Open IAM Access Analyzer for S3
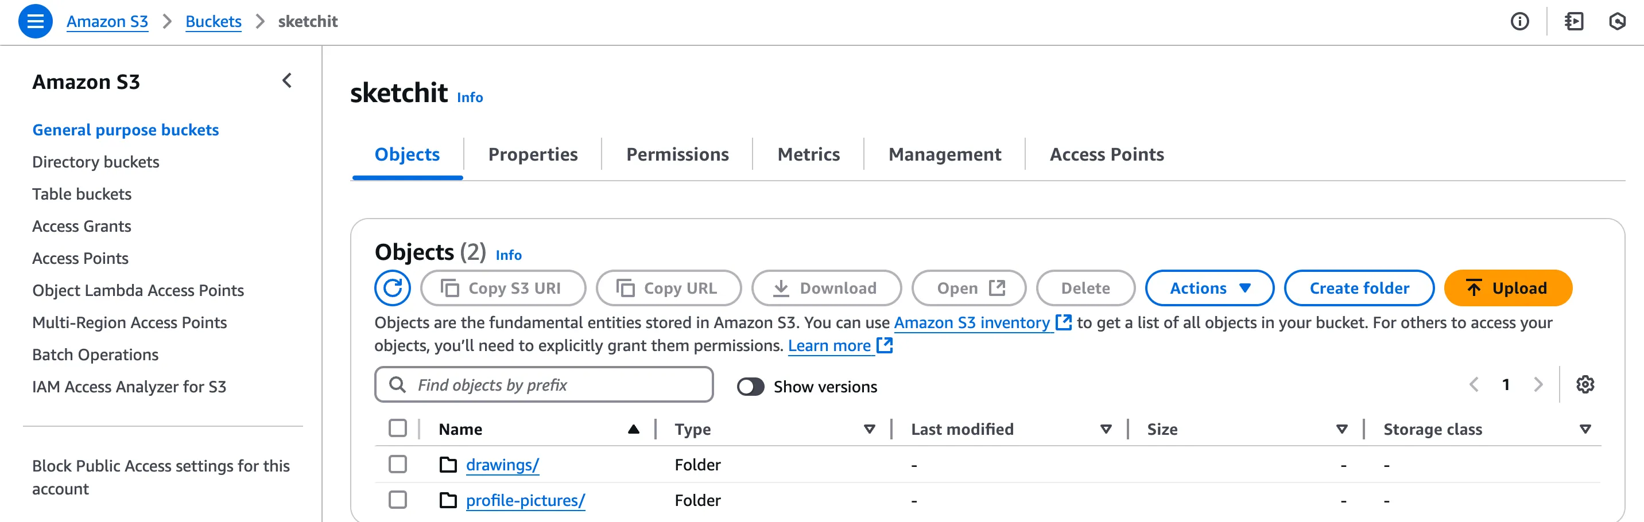This screenshot has width=1644, height=522. pyautogui.click(x=129, y=387)
